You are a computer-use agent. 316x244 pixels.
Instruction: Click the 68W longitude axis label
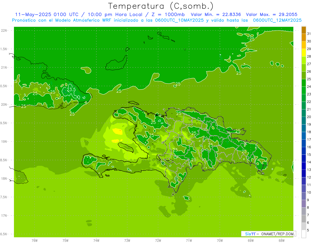[282, 241]
